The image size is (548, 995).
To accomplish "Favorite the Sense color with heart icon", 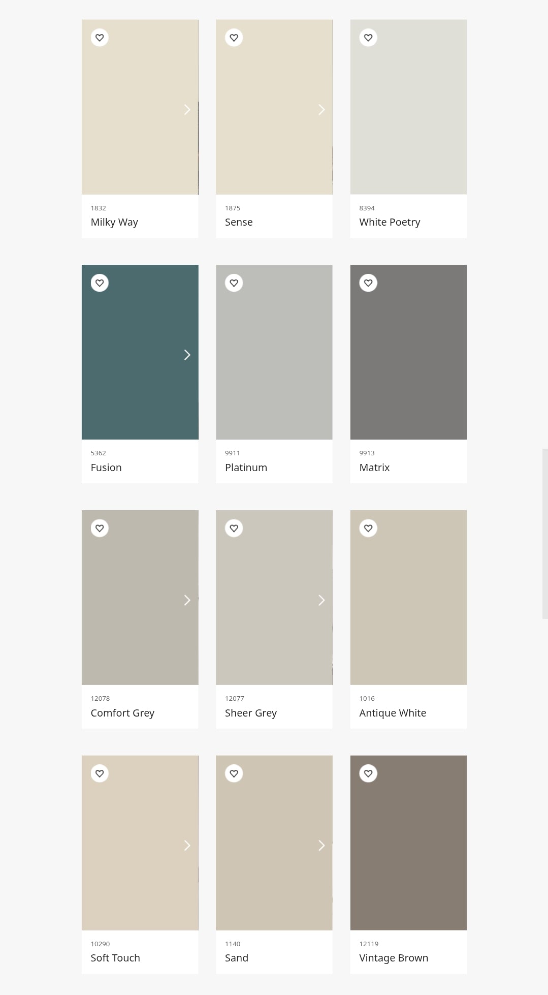I will 234,38.
